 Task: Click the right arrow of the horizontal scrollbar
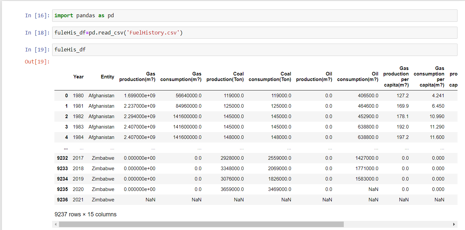tap(454, 224)
